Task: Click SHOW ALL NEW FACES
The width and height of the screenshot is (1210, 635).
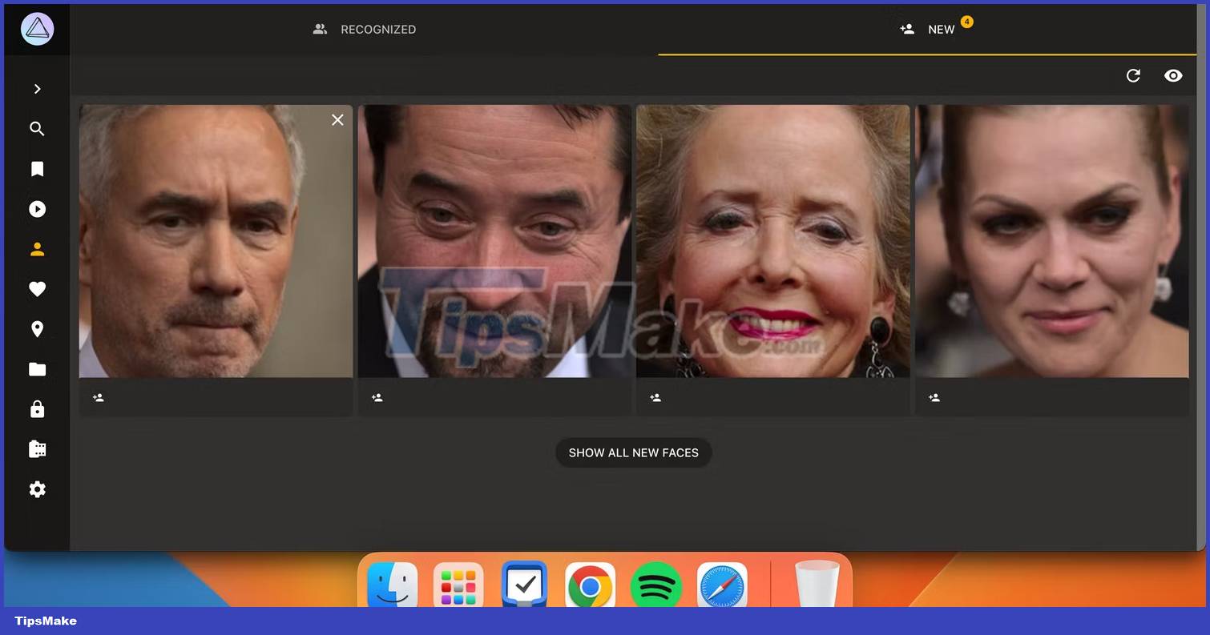Action: pos(633,452)
